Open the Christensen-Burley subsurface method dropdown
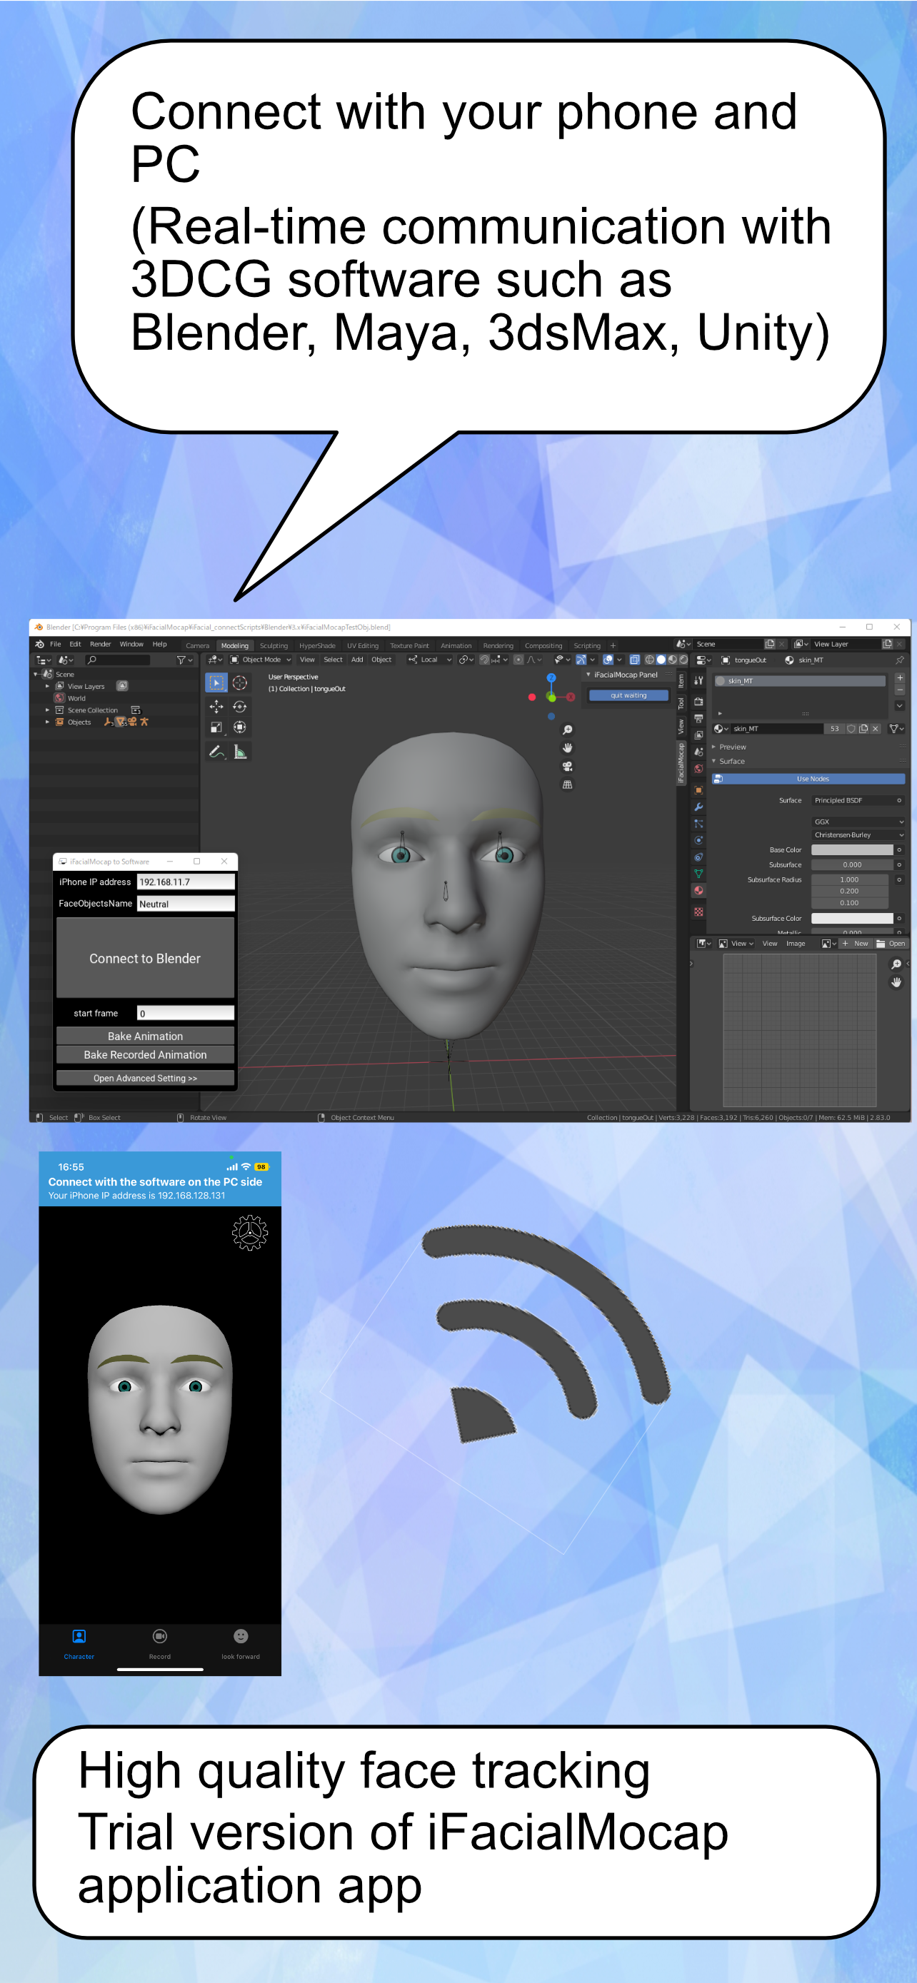 click(858, 835)
